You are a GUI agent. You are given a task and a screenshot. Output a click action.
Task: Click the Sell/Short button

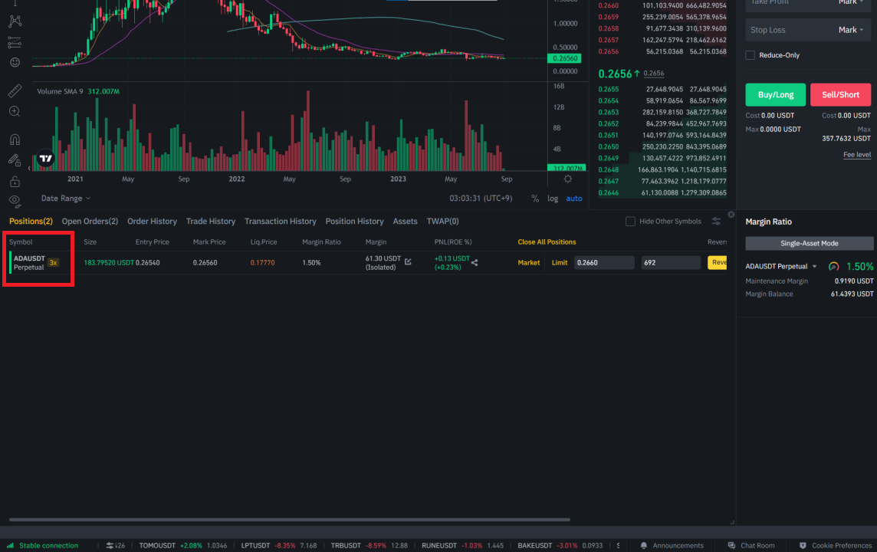pyautogui.click(x=840, y=94)
